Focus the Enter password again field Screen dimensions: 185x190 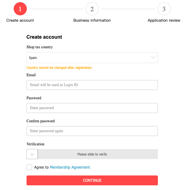92,131
